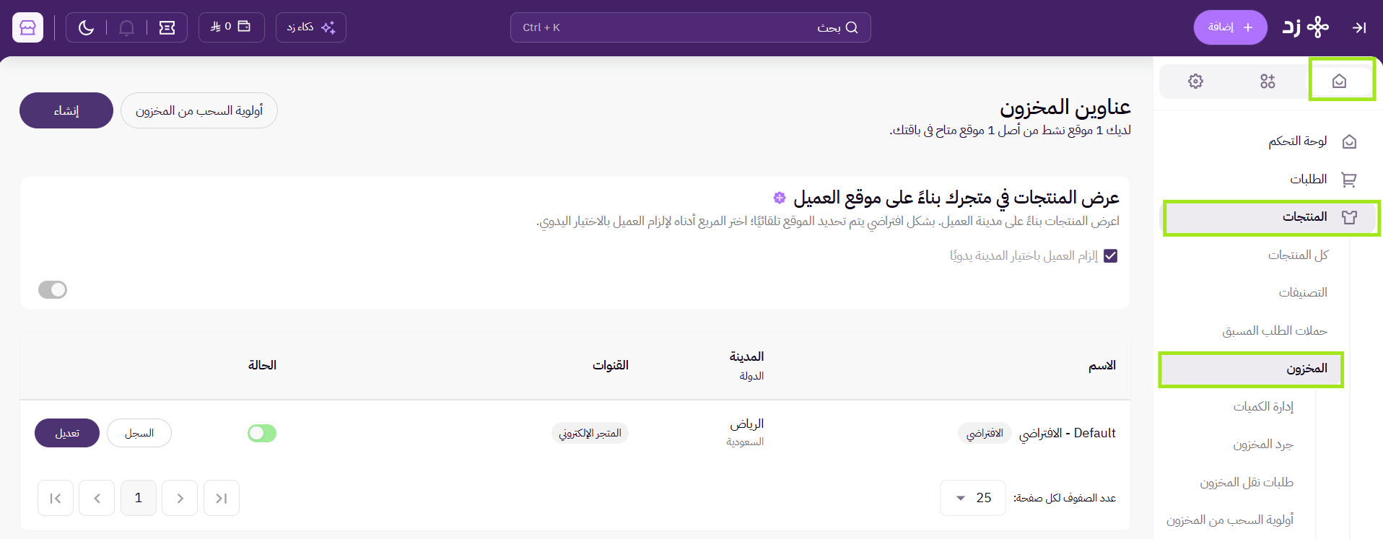Click الاسم column header
Viewport: 1383px width, 539px height.
(x=1102, y=366)
